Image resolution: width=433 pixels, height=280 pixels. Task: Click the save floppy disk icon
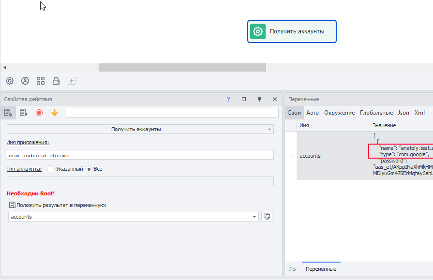(x=12, y=205)
